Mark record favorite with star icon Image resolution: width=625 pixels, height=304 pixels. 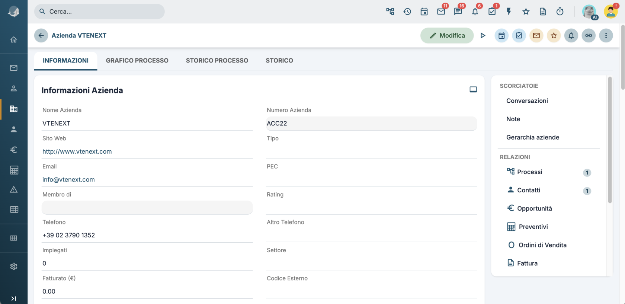tap(554, 35)
